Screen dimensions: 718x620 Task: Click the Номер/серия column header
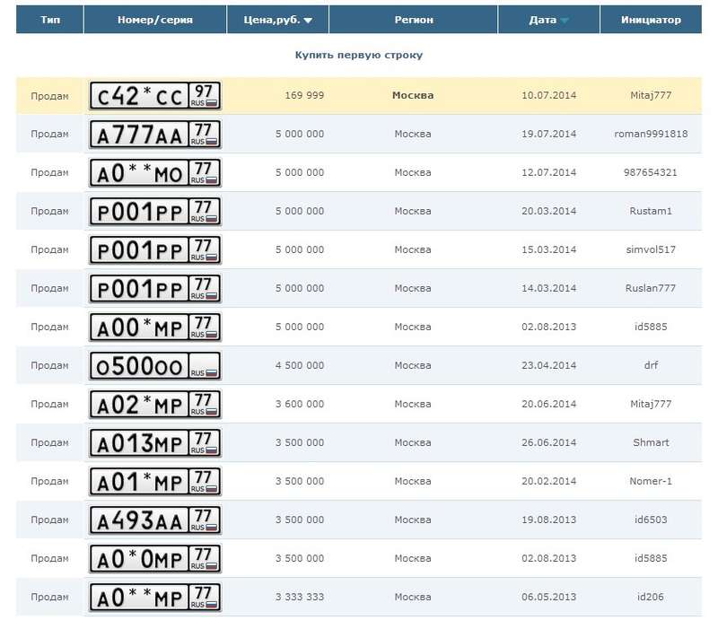pyautogui.click(x=155, y=20)
